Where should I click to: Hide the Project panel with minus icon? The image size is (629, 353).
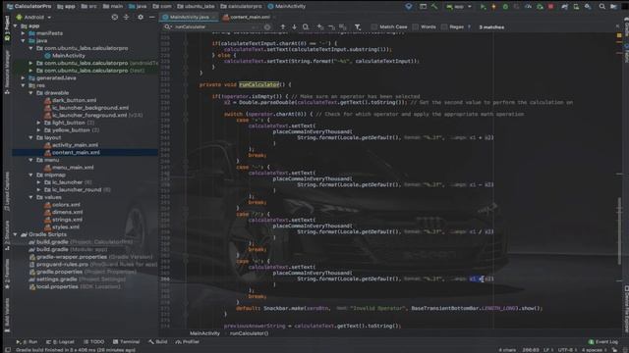click(x=151, y=18)
